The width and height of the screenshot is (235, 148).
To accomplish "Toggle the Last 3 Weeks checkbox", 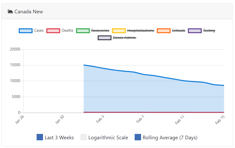I will coord(40,137).
